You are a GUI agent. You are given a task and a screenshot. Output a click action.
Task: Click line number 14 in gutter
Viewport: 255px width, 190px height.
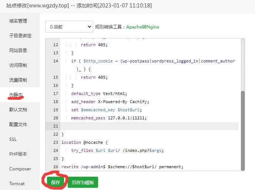(x=56, y=61)
